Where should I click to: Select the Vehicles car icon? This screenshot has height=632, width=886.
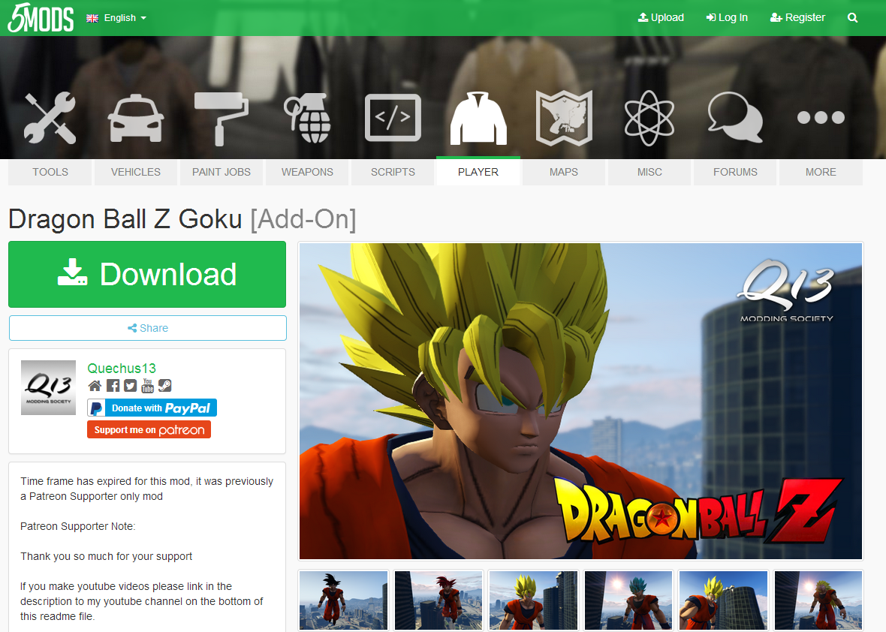tap(136, 118)
